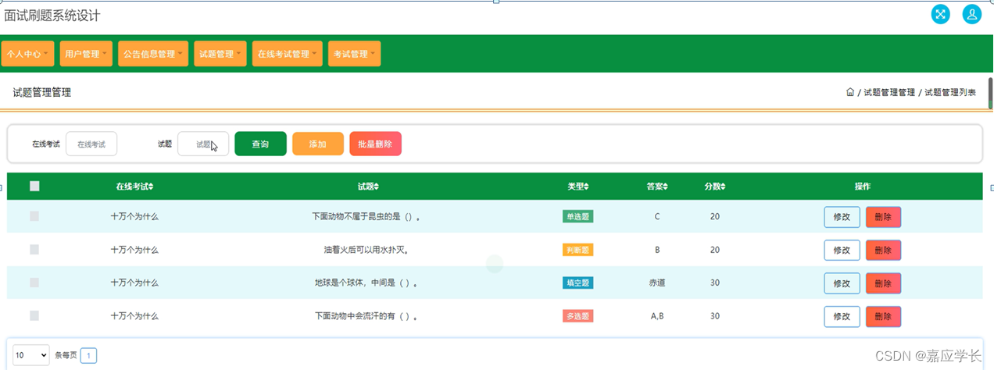Open the 在线考试管理 dropdown menu
The height and width of the screenshot is (370, 994).
[x=288, y=54]
